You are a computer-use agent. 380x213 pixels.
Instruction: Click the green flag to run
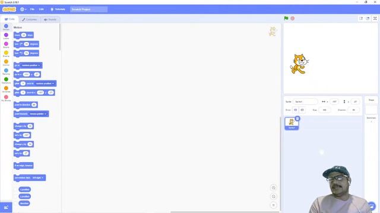(x=286, y=18)
